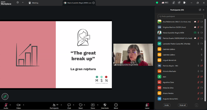Toggle mute for Patricia Duarte DGDR/MGAP
The height and width of the screenshot is (110, 207).
(198, 38)
